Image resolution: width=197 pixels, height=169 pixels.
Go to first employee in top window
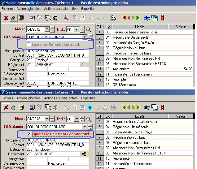coord(125,18)
